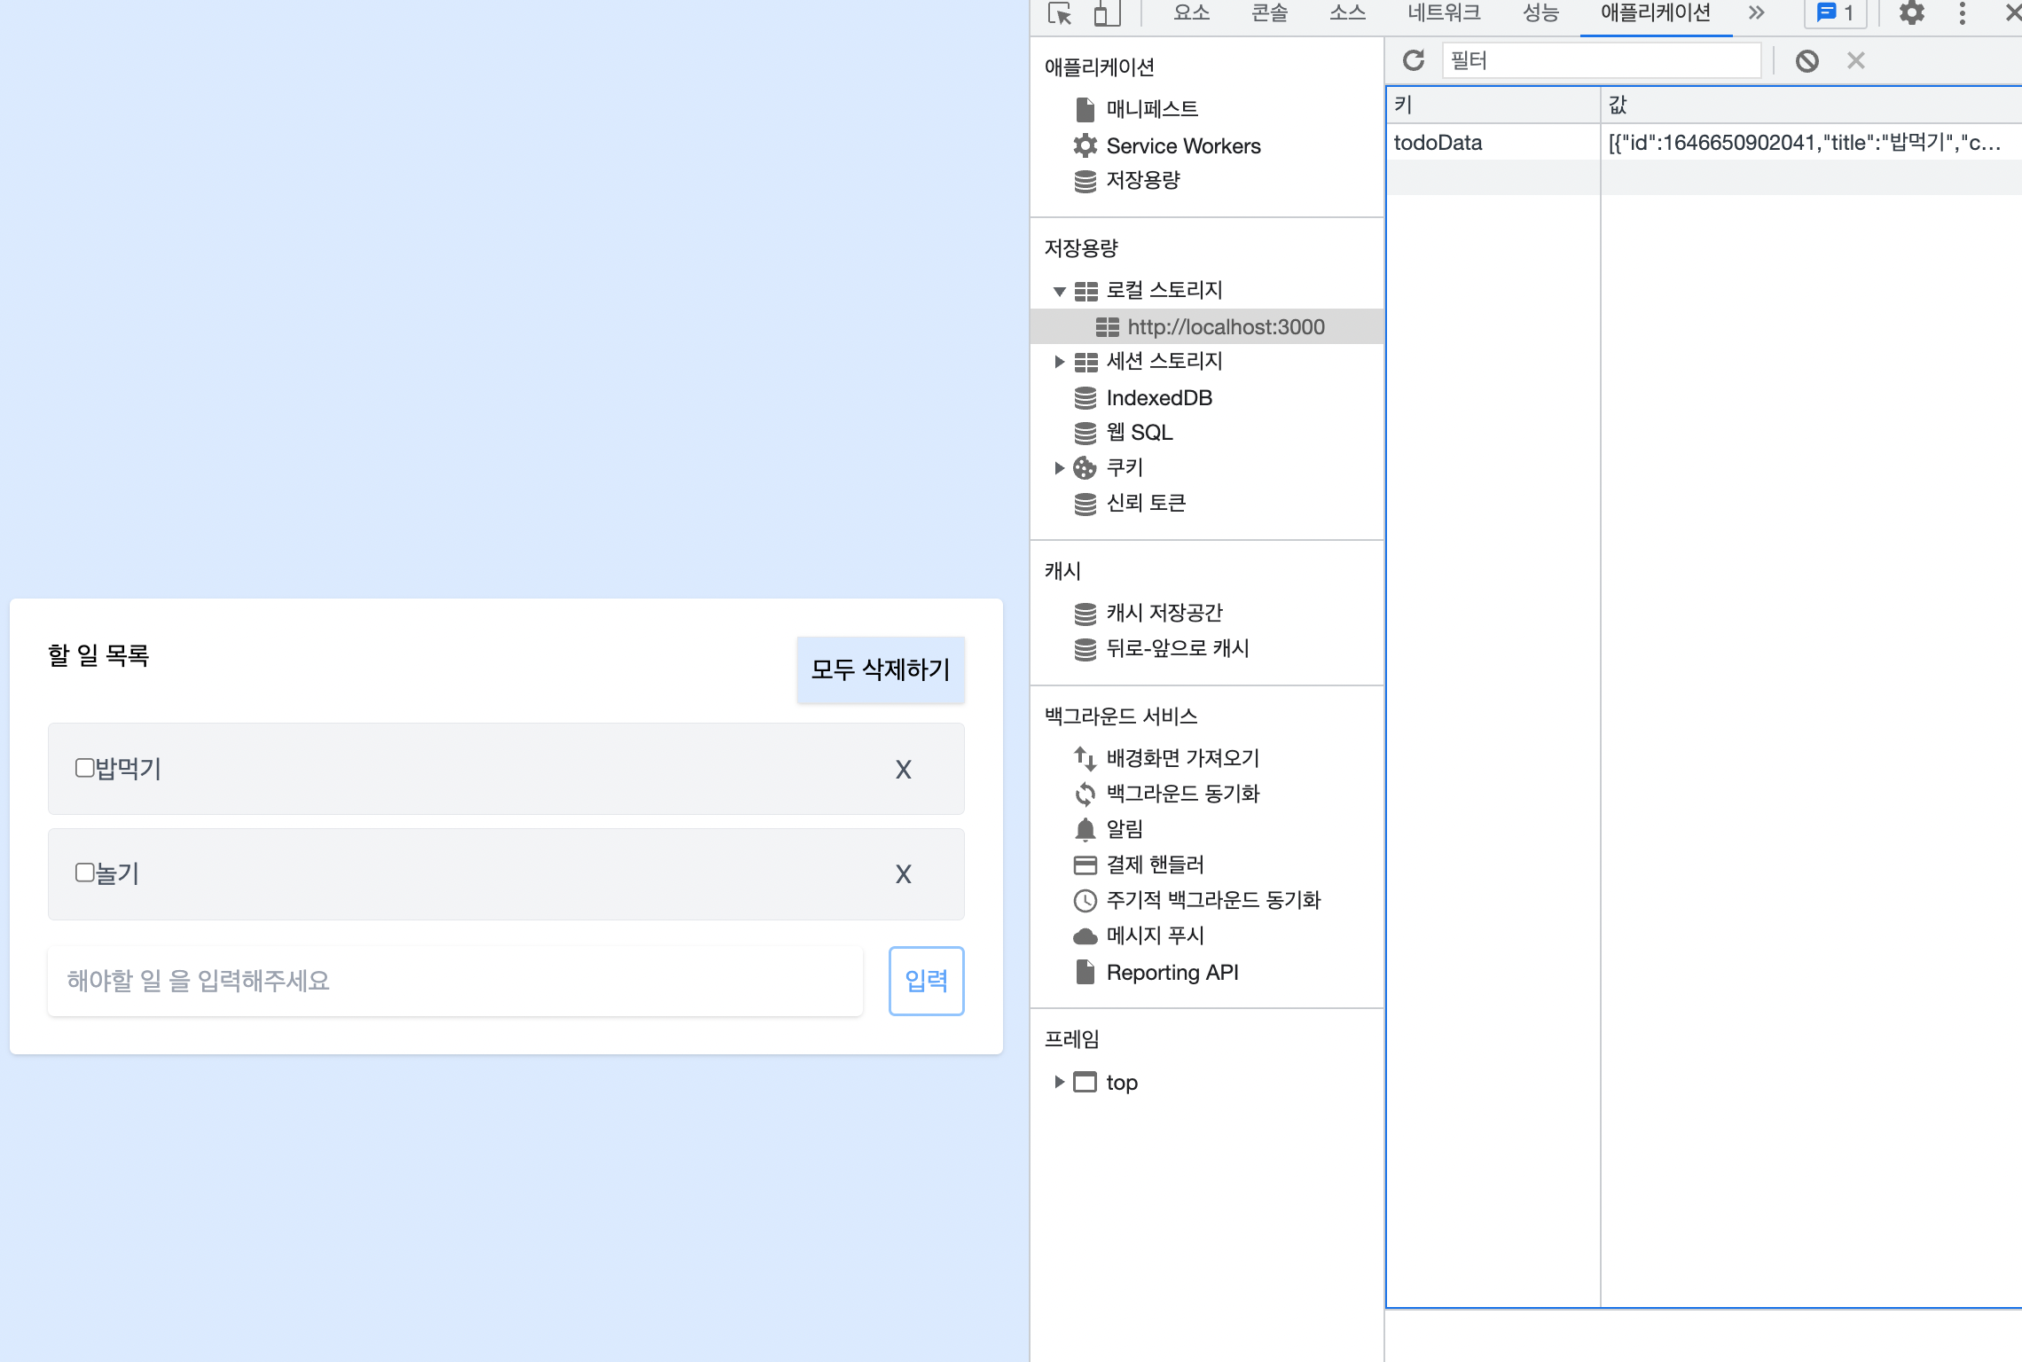
Task: Open DevTools settings gear
Action: coord(1911,12)
